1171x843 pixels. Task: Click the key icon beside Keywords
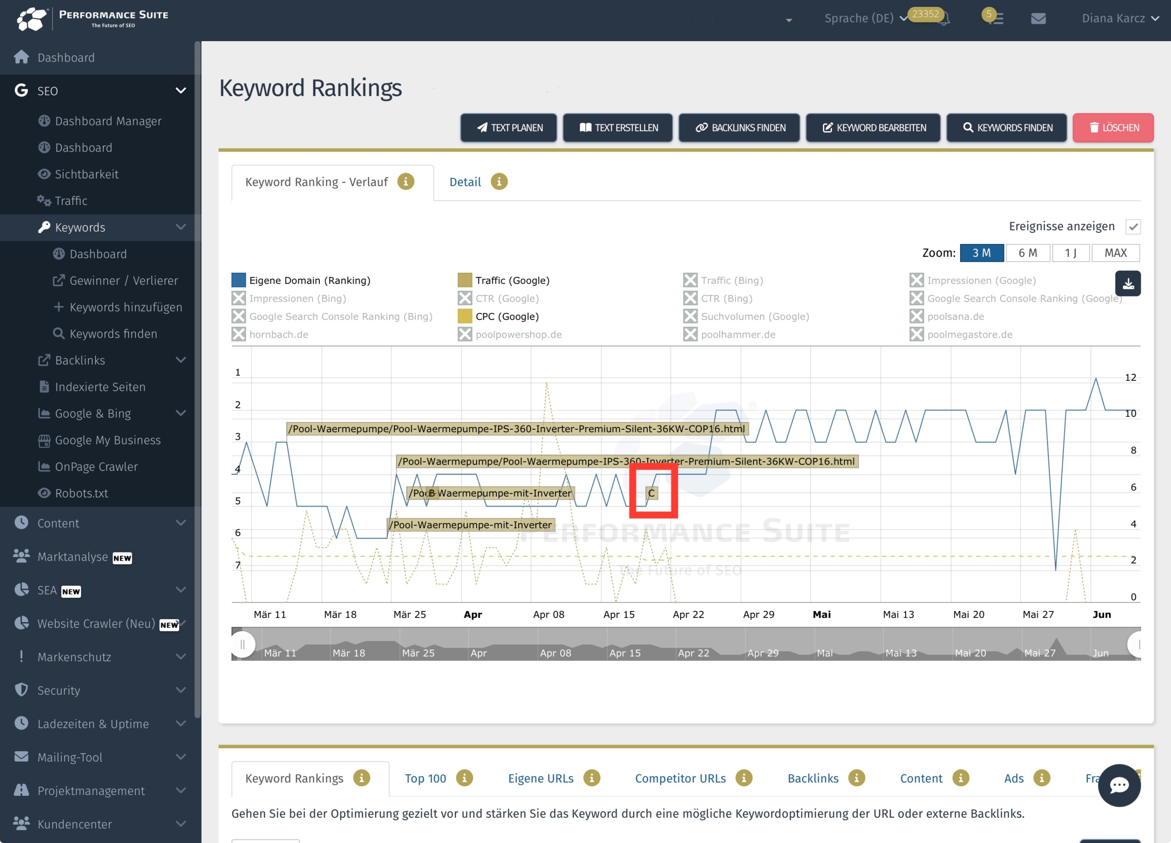(x=44, y=227)
